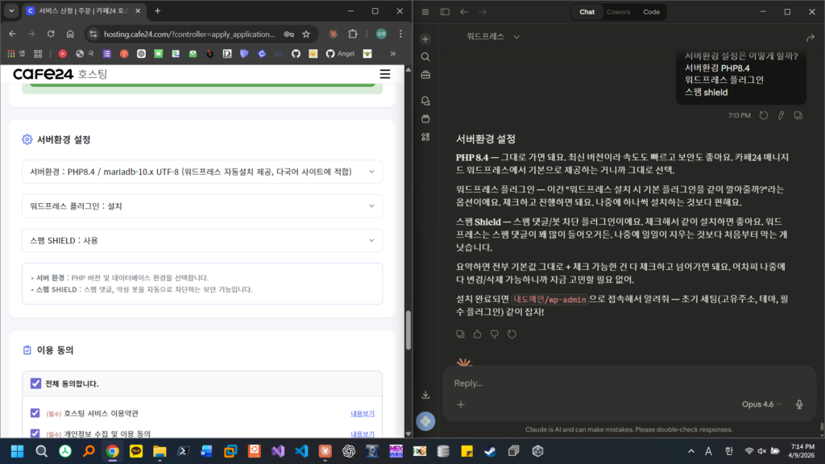Open Steam from taskbar
825x464 pixels.
click(x=490, y=451)
